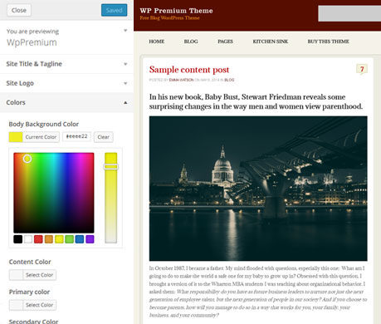Pick the red palette swatch
The height and width of the screenshot is (324, 381).
38,239
